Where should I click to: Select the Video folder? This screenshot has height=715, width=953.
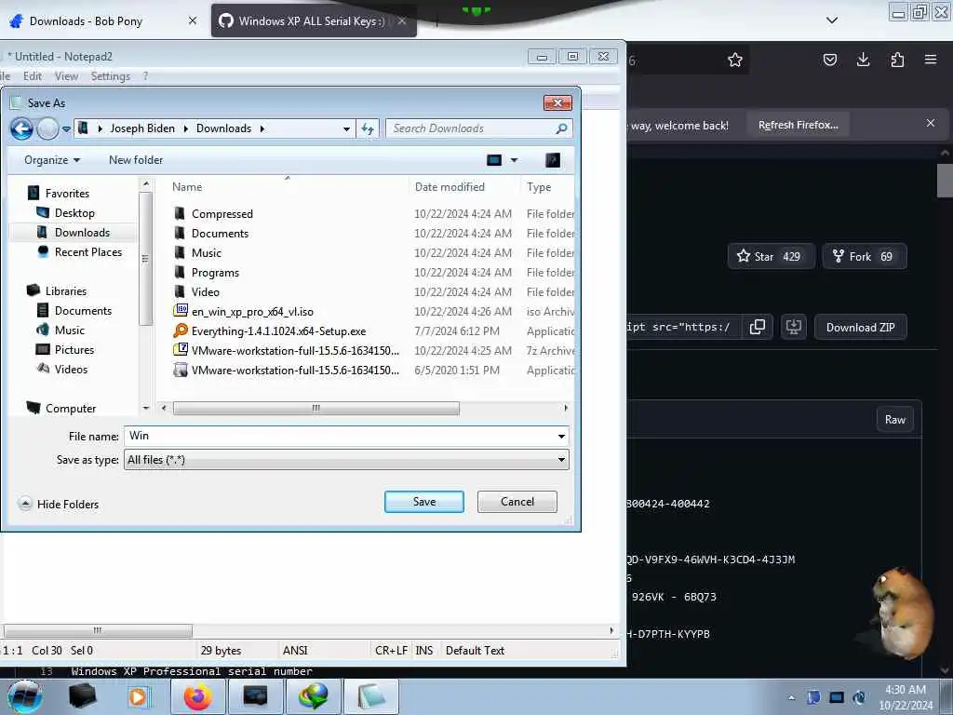205,291
